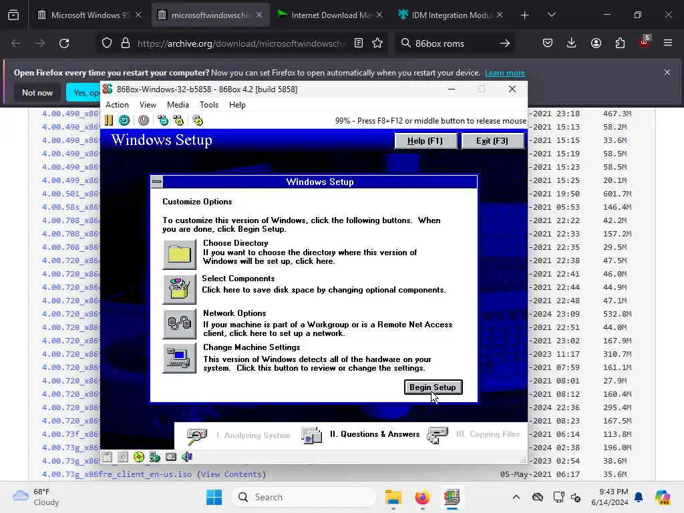Dismiss the Firefox startup notification bar
This screenshot has width=684, height=513.
click(x=667, y=72)
